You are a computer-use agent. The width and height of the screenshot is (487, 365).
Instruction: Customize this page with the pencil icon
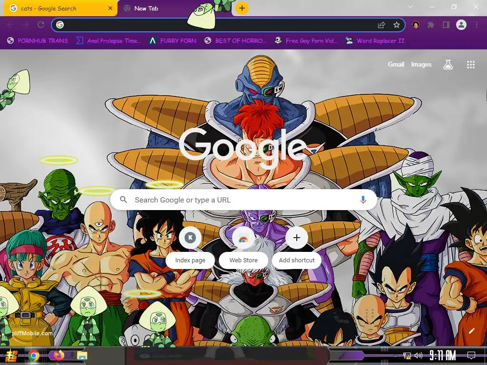pyautogui.click(x=472, y=331)
